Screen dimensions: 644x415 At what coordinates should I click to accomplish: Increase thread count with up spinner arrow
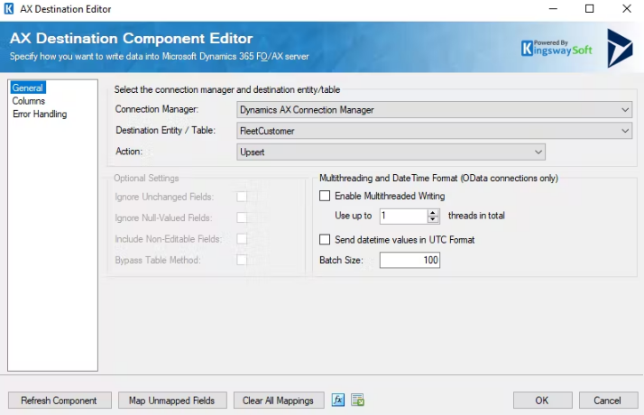click(433, 213)
